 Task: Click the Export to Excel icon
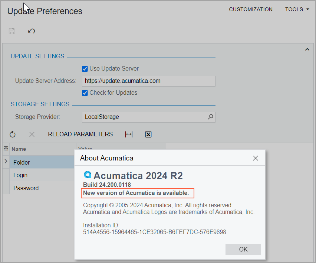click(x=148, y=134)
